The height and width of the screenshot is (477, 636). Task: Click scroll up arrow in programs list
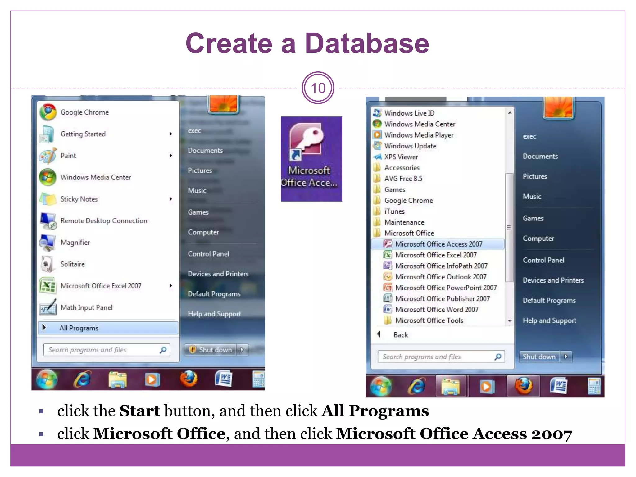[x=510, y=113]
